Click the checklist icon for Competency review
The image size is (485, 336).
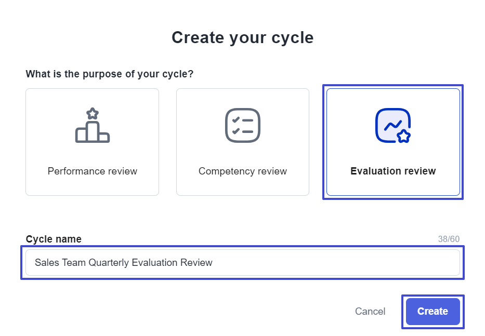tap(243, 125)
